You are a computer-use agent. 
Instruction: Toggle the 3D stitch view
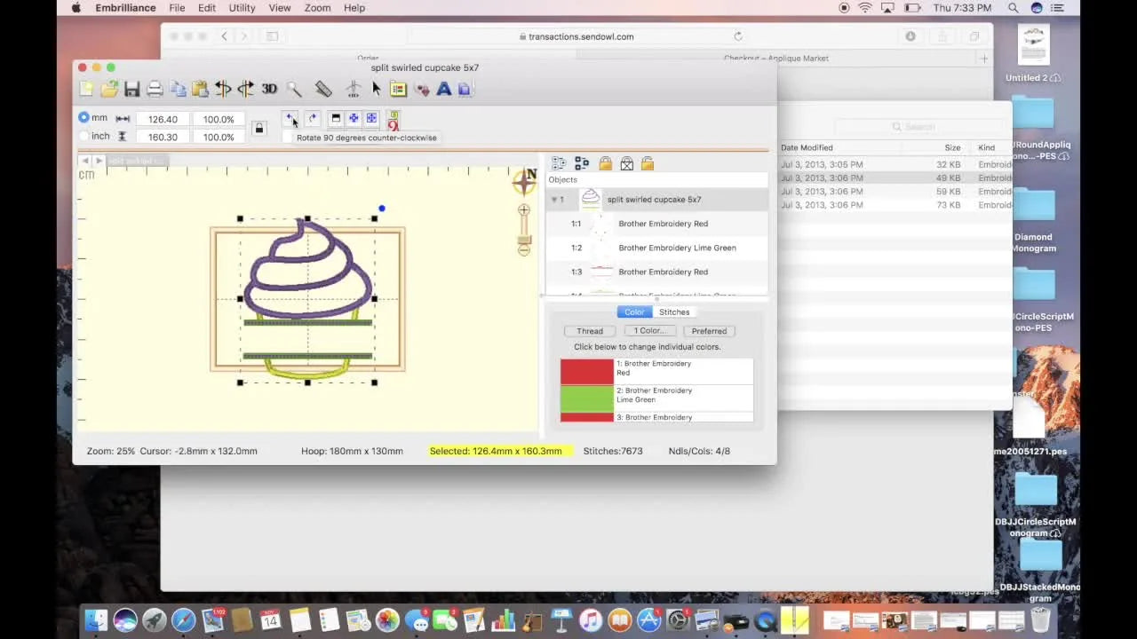click(269, 89)
